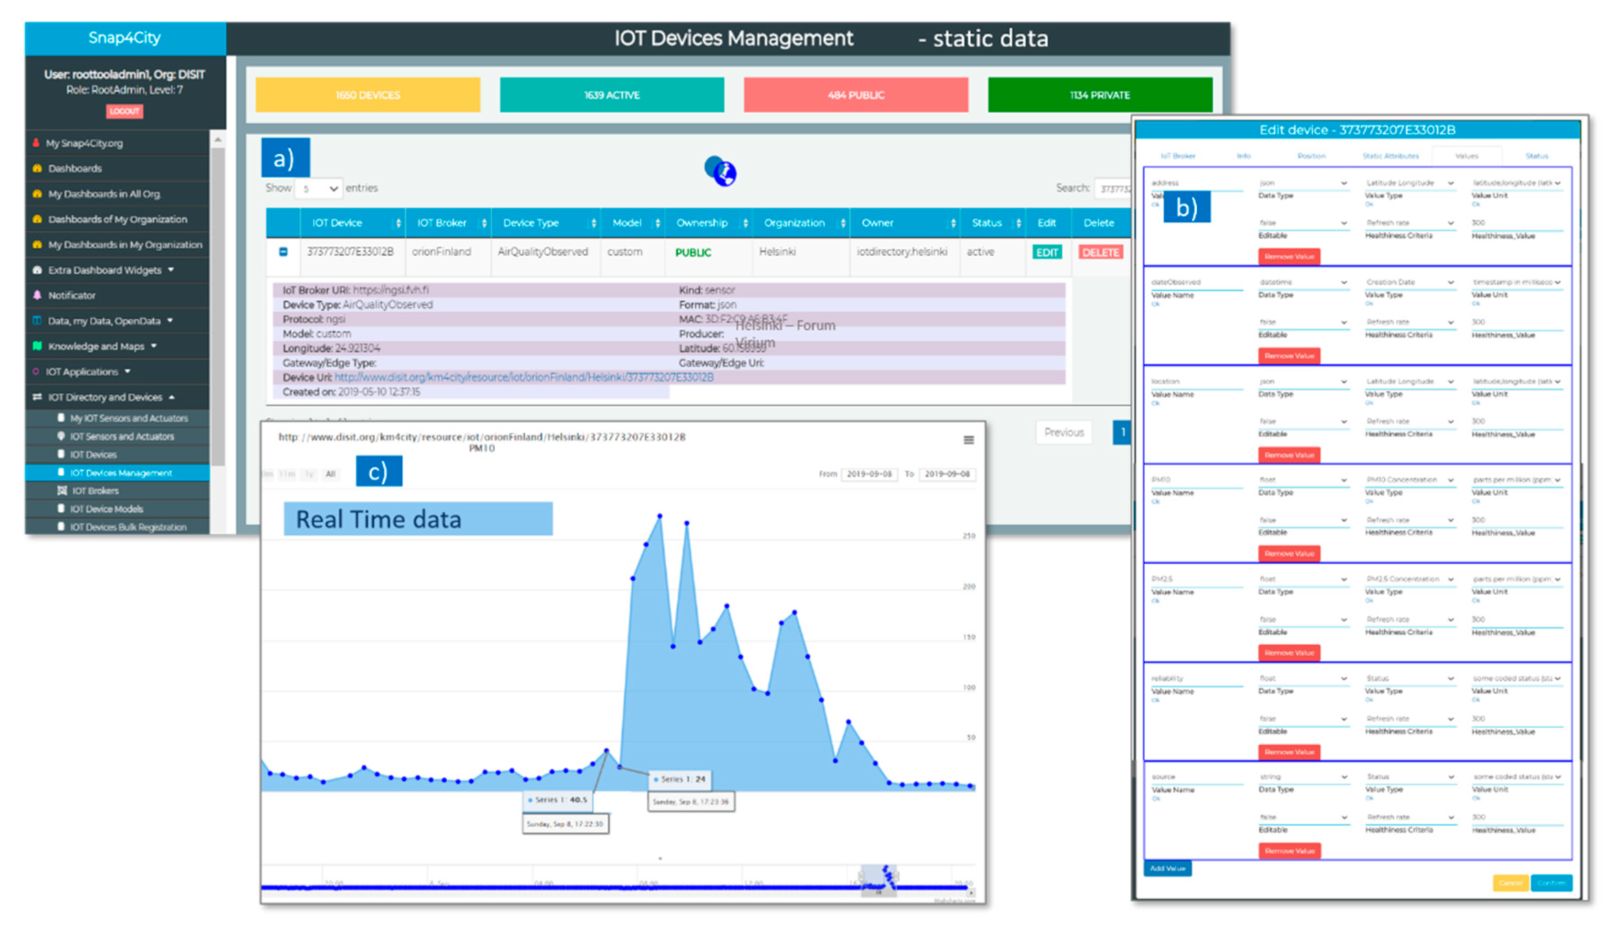This screenshot has height=925, width=1612.
Task: Click the Knowledge and Maps icon
Action: coord(37,346)
